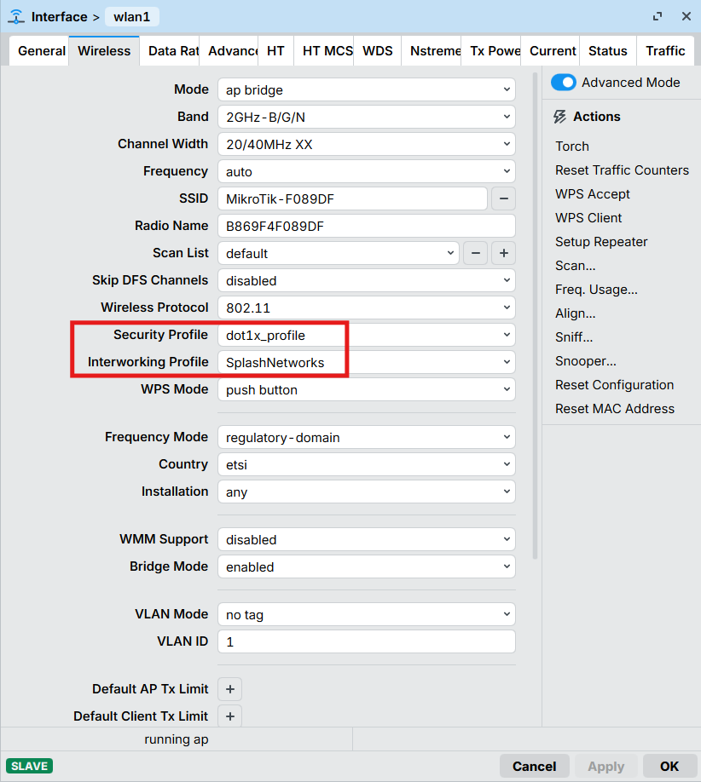The height and width of the screenshot is (782, 701).
Task: Click the wireless interface icon in title bar
Action: click(16, 17)
